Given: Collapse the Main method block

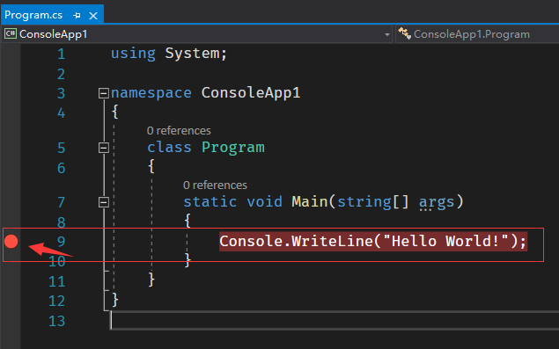Looking at the screenshot, I should (103, 202).
